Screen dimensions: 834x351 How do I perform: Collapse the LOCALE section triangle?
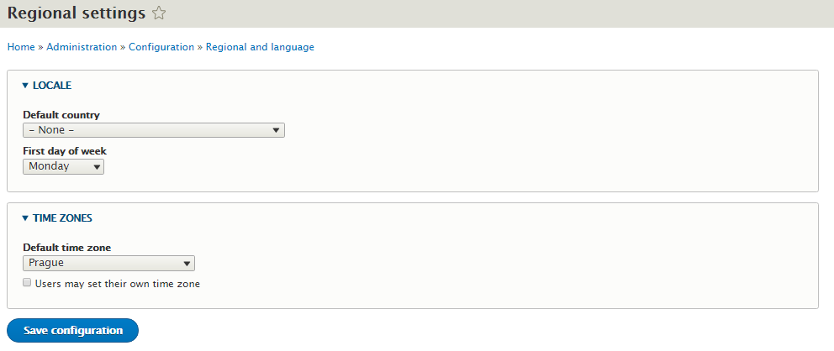coord(25,86)
